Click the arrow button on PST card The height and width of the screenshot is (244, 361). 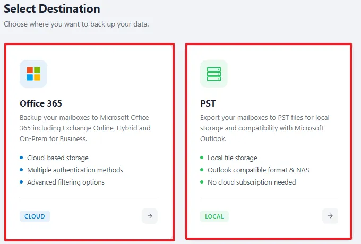click(330, 216)
